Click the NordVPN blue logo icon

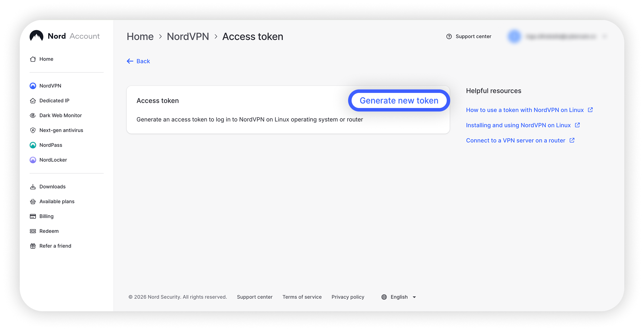tap(33, 86)
